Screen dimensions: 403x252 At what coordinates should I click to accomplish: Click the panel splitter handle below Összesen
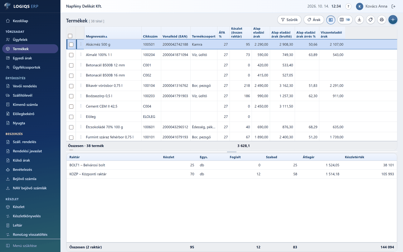pyautogui.click(x=232, y=152)
